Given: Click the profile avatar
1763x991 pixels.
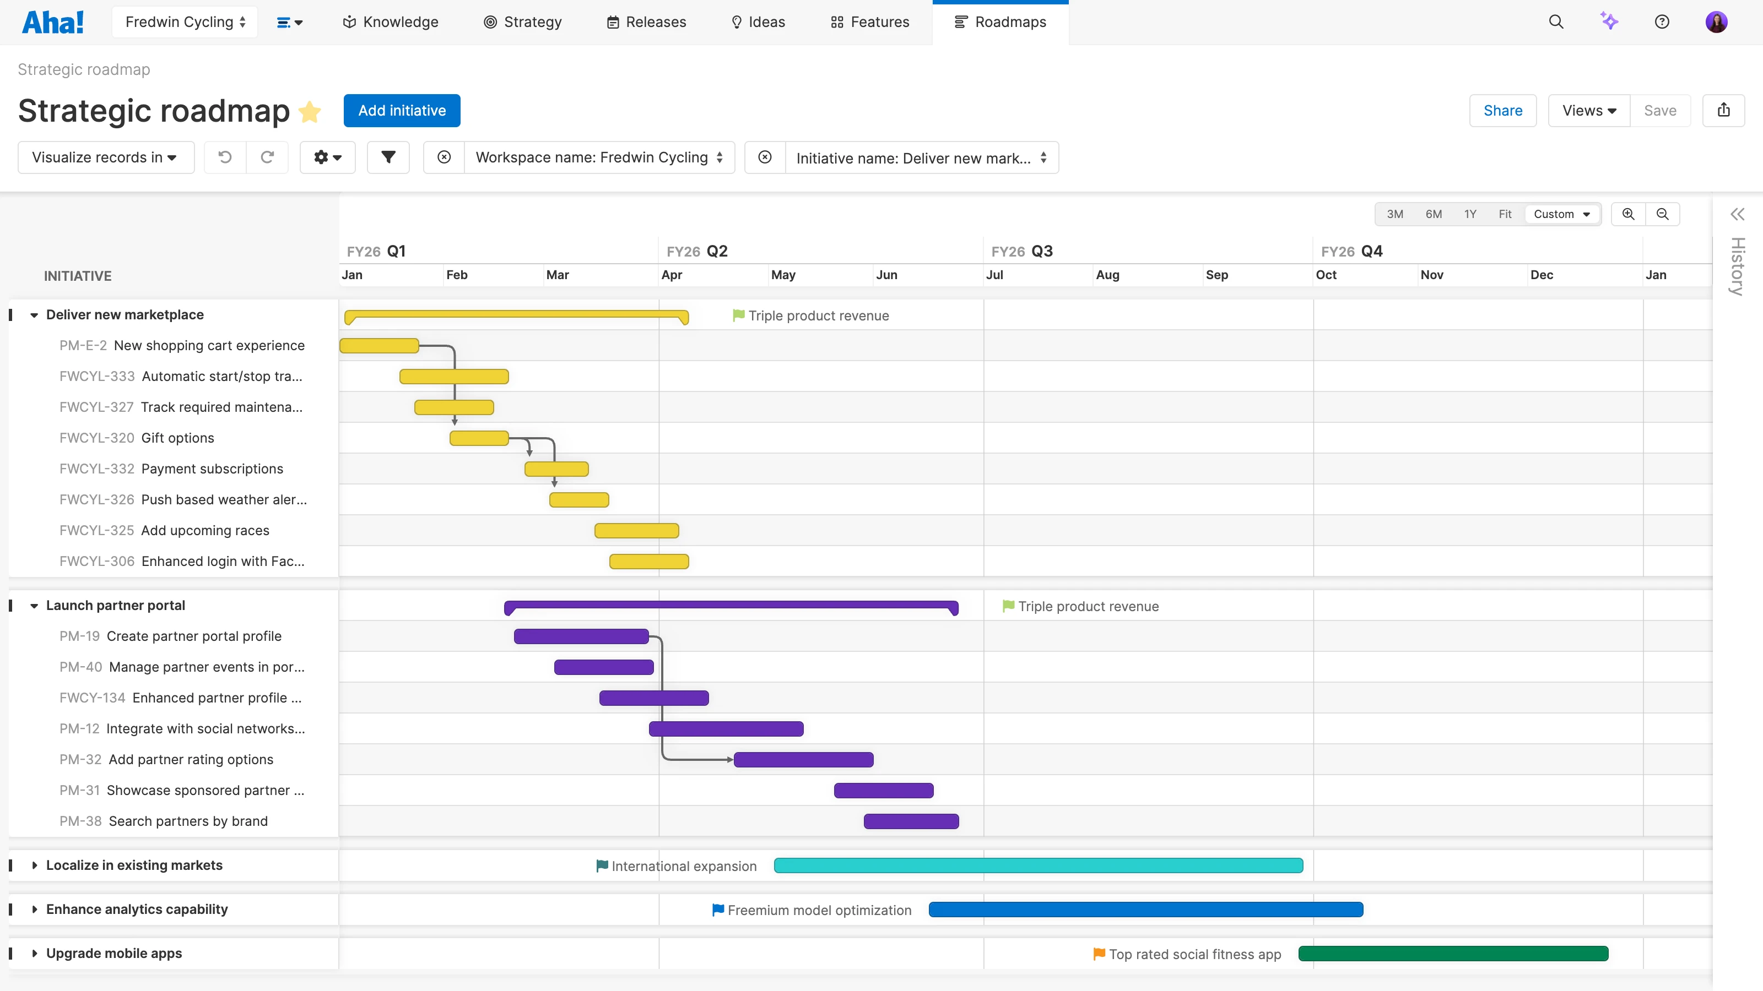Looking at the screenshot, I should pos(1718,22).
